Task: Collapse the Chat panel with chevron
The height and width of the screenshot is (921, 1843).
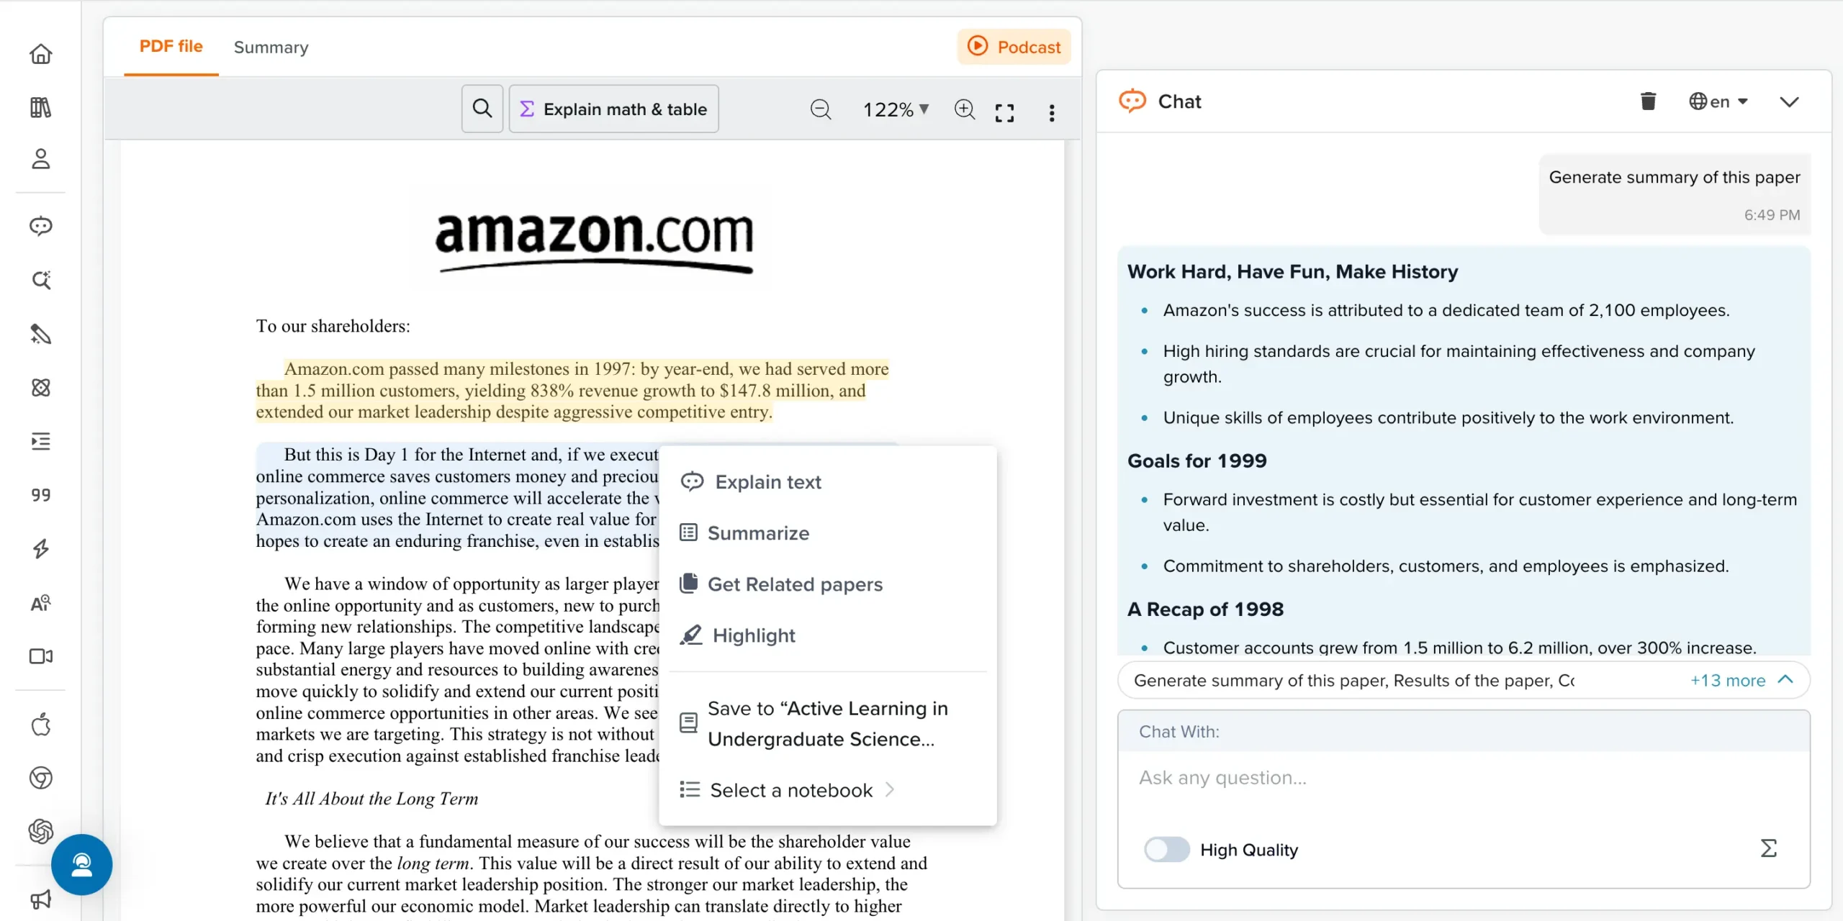Action: pos(1789,101)
